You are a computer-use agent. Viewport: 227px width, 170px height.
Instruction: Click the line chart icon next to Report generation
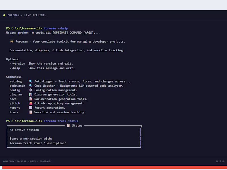(31, 108)
